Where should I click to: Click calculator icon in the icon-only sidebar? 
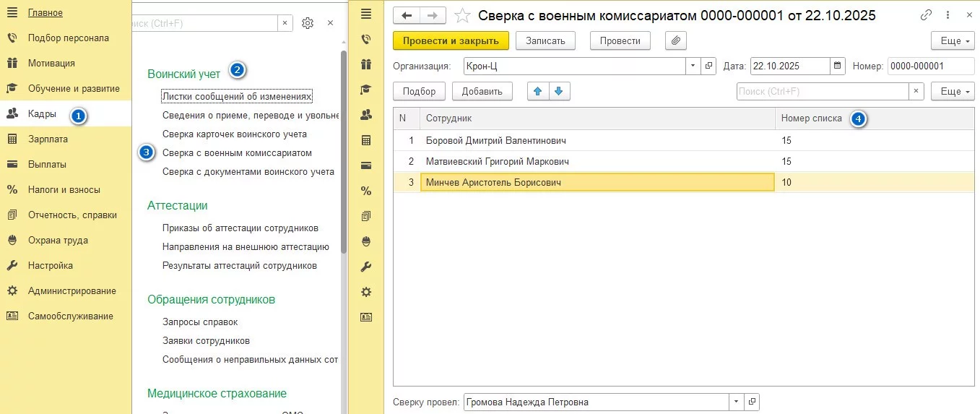366,139
